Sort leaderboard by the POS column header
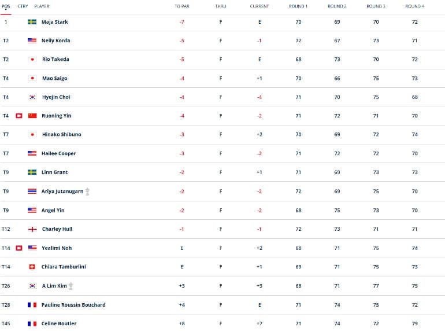The height and width of the screenshot is (331, 445). [6, 6]
